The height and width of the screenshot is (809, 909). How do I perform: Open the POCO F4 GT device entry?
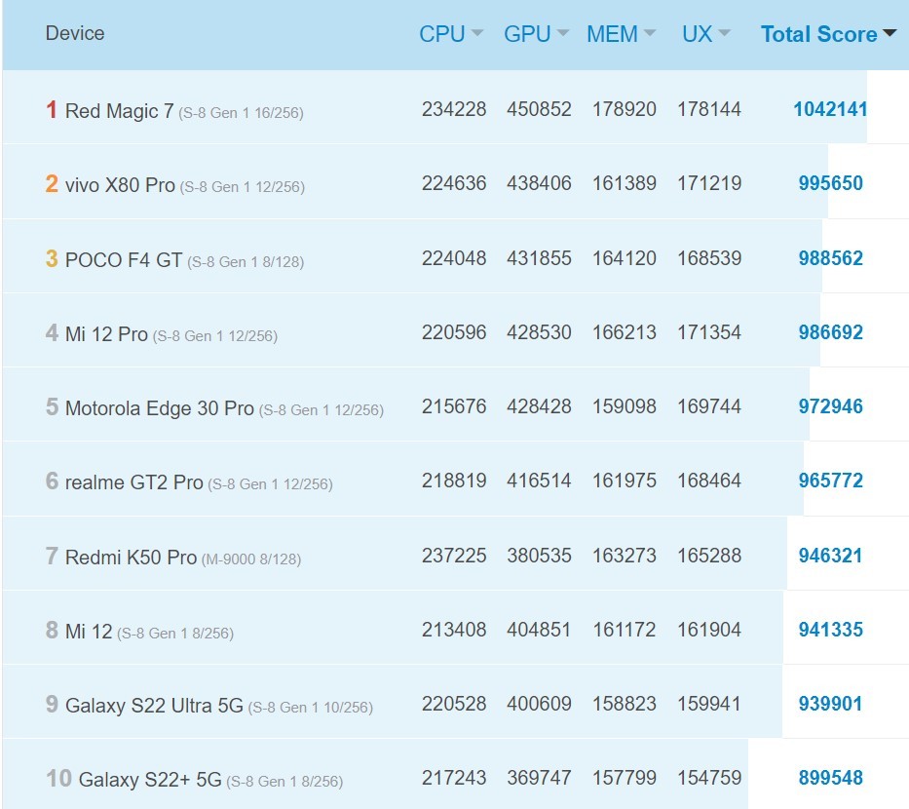click(124, 260)
